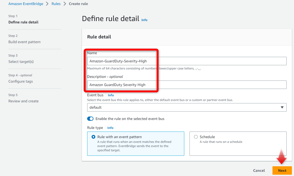Click 'Select the event bus this rule applies to' text

coord(160,100)
